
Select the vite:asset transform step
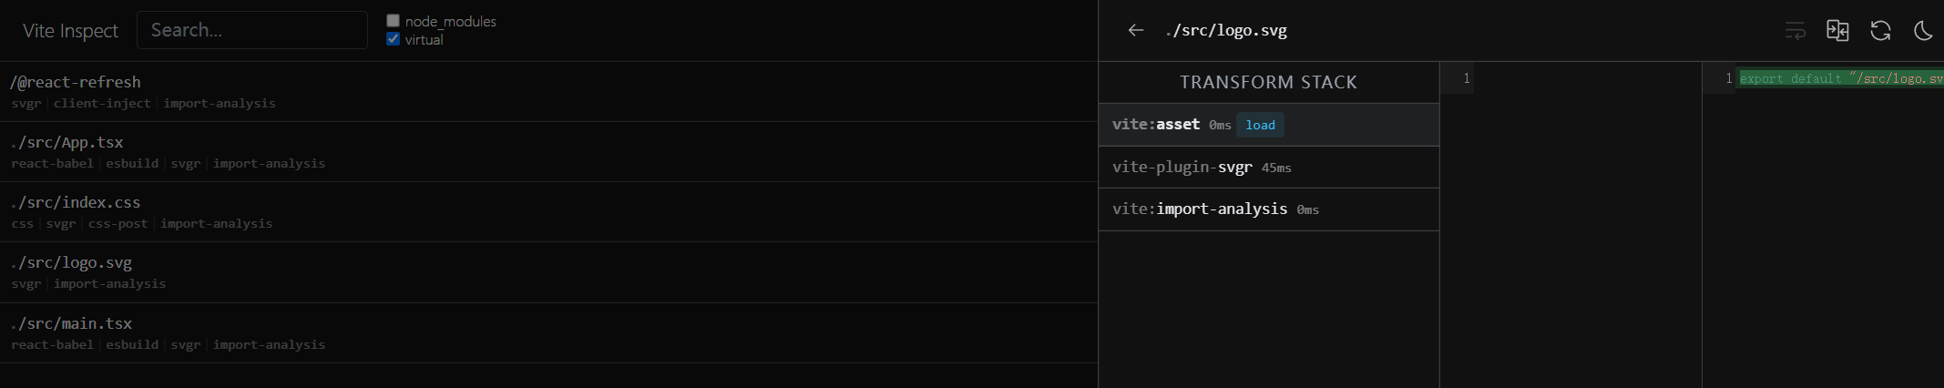(x=1269, y=125)
